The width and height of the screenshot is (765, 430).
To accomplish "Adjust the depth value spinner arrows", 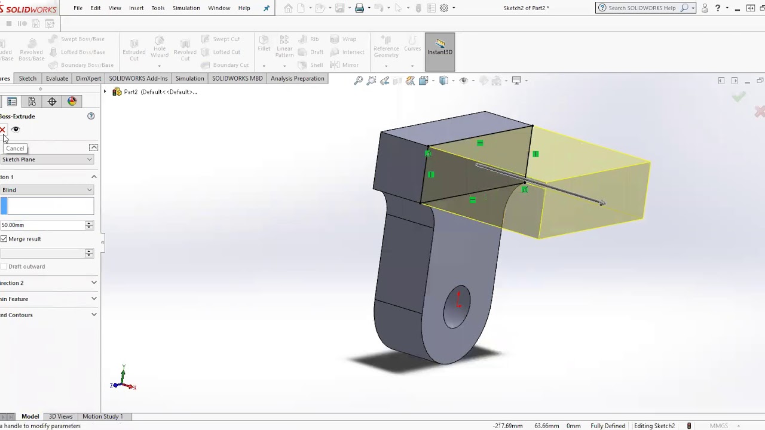I will (89, 225).
